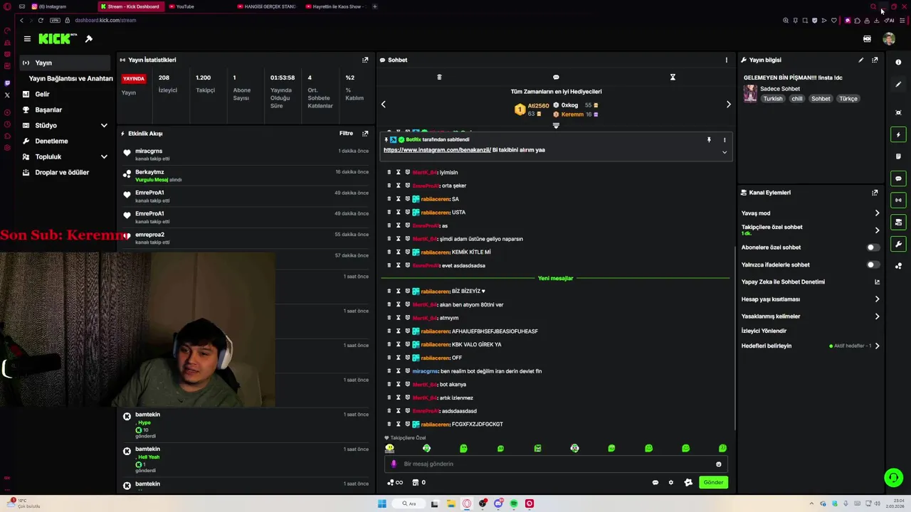
Task: Open Yayın Bağlantısı ve Anahtarı page
Action: coord(70,78)
